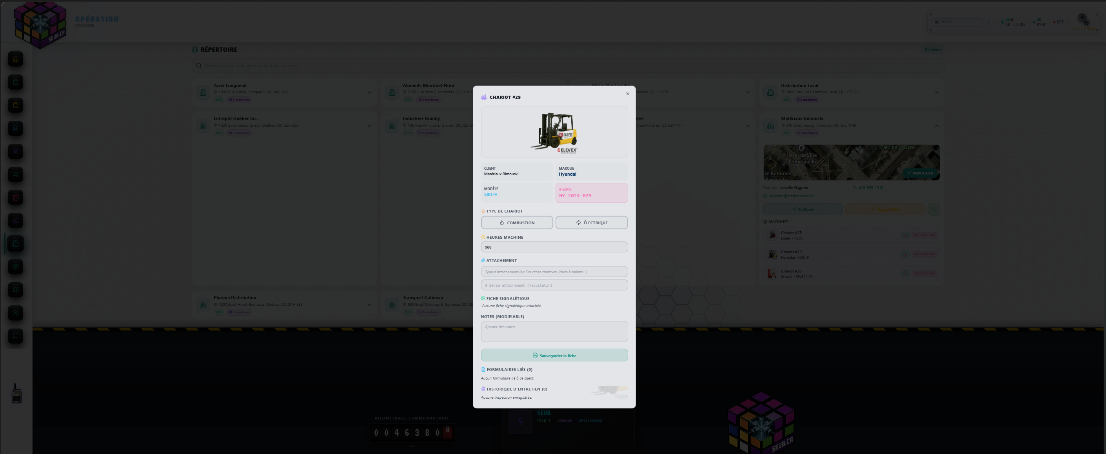This screenshot has height=454, width=1106.
Task: Open the Chariot #28 Linde machine row
Action: pyautogui.click(x=852, y=235)
